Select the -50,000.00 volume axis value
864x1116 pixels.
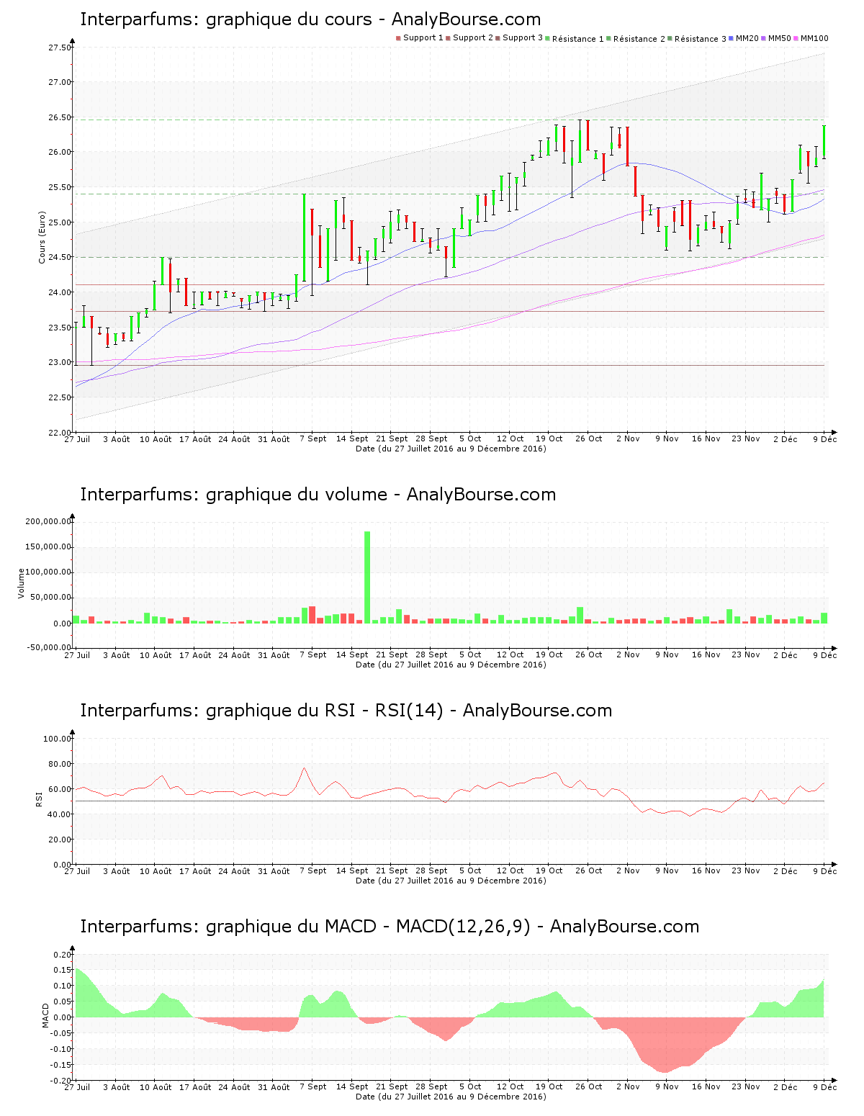tap(48, 647)
